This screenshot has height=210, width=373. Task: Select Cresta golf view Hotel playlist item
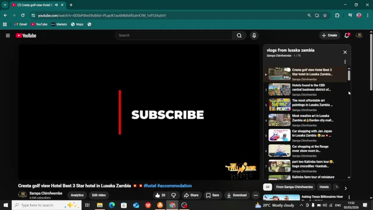tap(305, 74)
